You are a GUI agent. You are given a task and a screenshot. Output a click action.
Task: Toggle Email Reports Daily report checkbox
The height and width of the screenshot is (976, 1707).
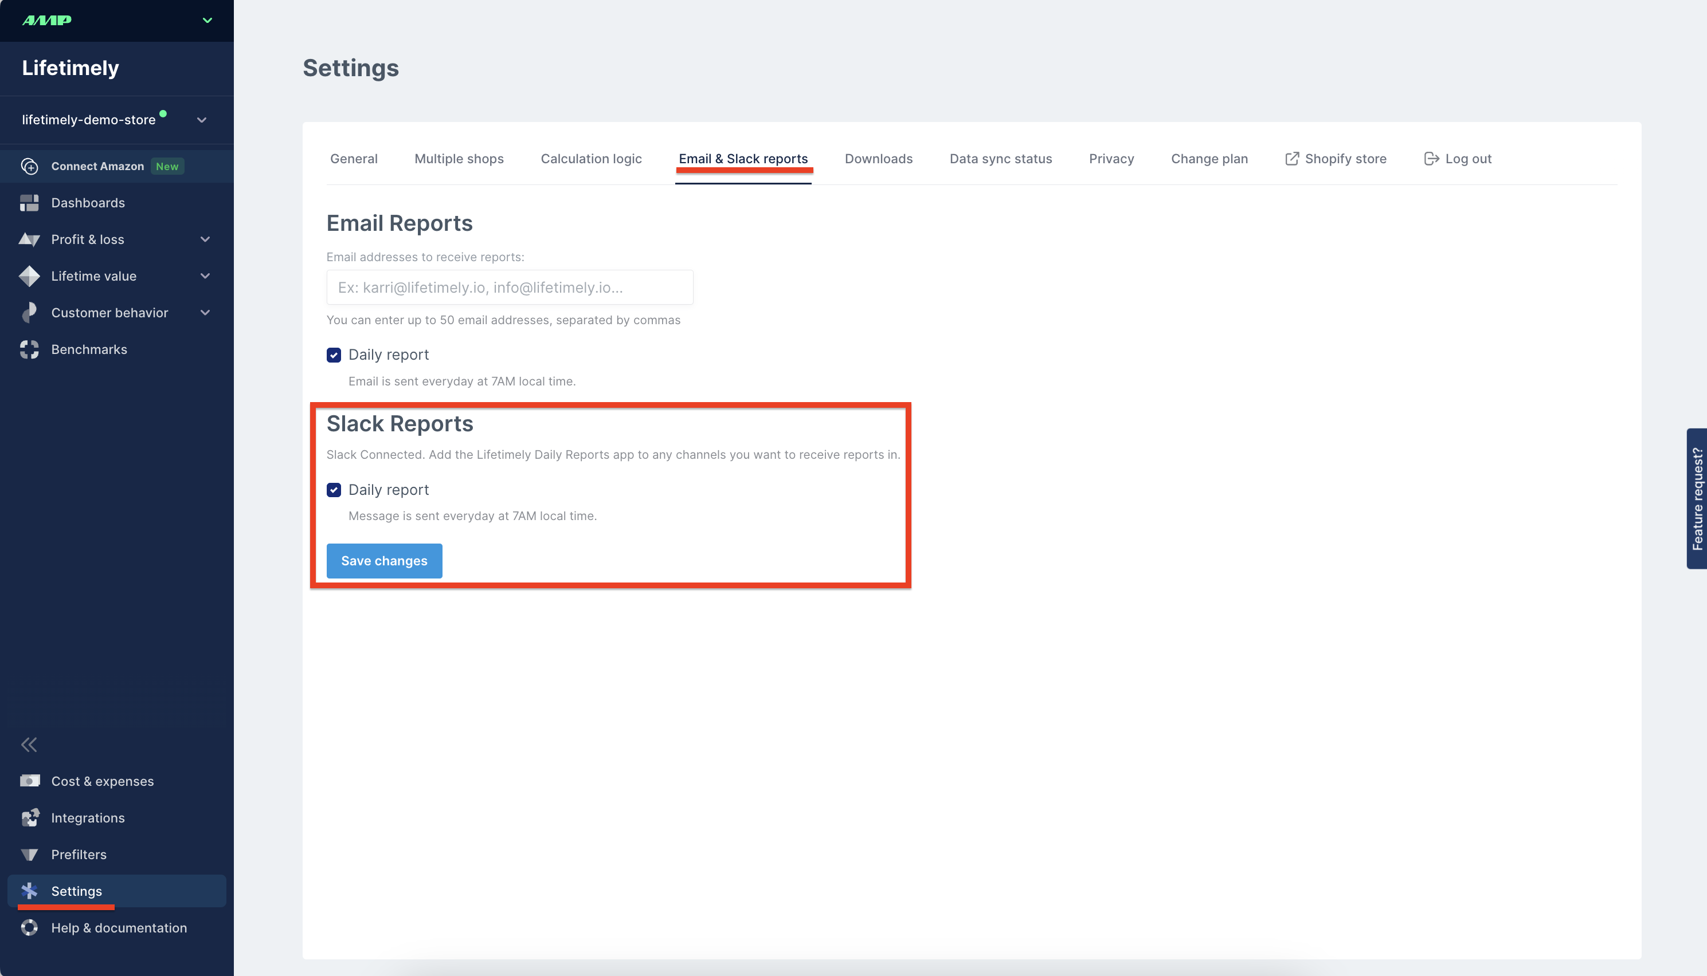[334, 355]
